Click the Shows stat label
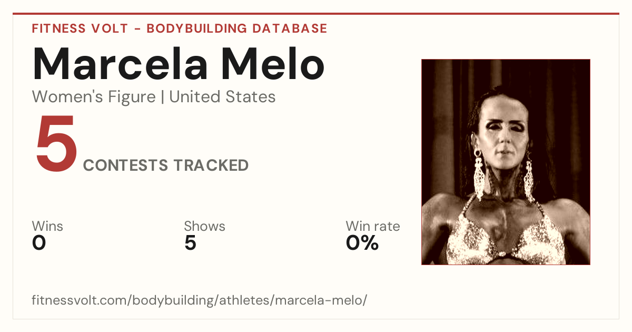Image resolution: width=632 pixels, height=332 pixels. tap(204, 227)
